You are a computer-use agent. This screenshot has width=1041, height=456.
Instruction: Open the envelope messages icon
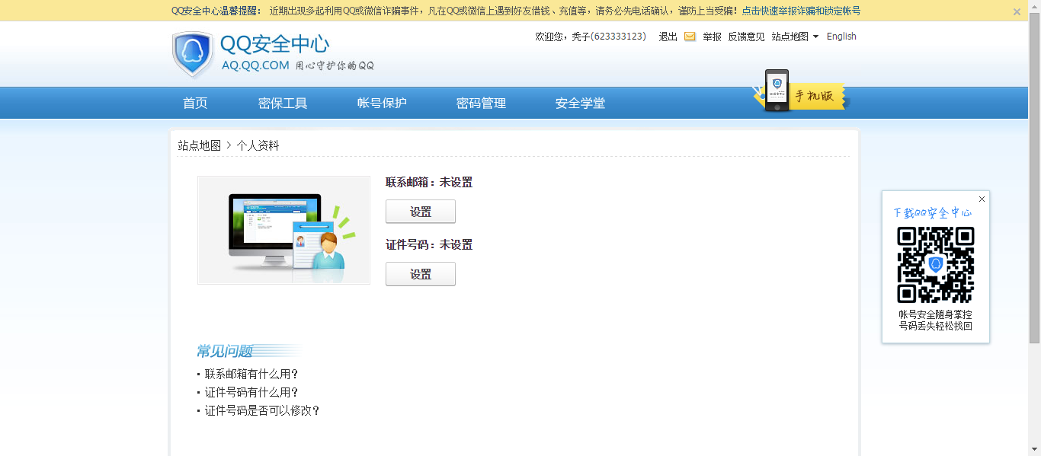(690, 37)
